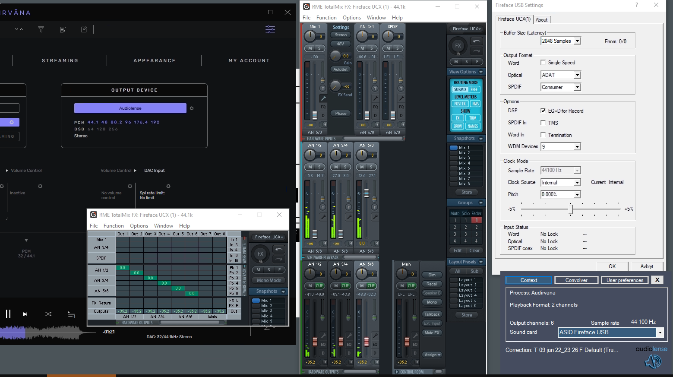The height and width of the screenshot is (377, 673).
Task: Open Audirvana edit note icon
Action: (84, 29)
